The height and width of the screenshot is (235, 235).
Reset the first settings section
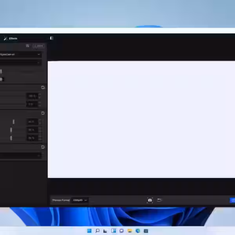[x=43, y=88]
